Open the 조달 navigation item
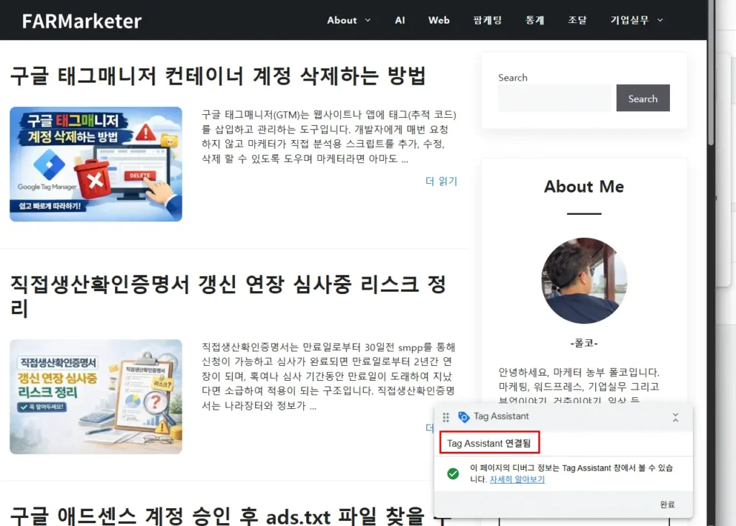This screenshot has width=736, height=526. pyautogui.click(x=577, y=20)
